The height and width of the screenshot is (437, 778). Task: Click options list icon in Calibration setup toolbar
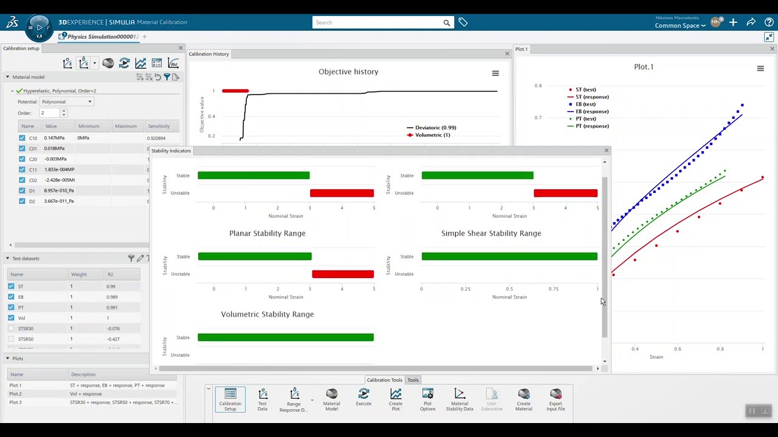[157, 63]
